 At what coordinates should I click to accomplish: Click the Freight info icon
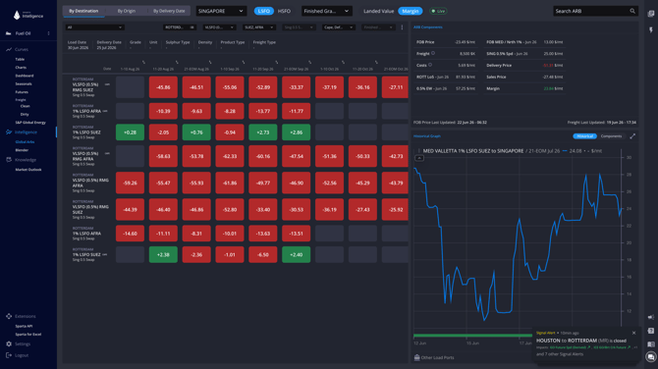click(x=433, y=53)
